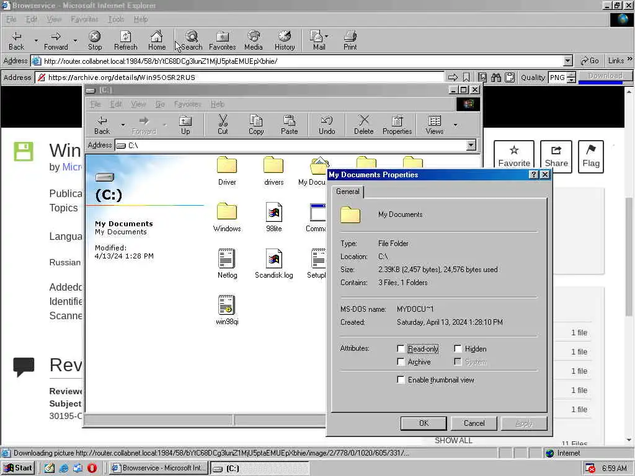
Task: Open the Media toolbar button
Action: [254, 40]
